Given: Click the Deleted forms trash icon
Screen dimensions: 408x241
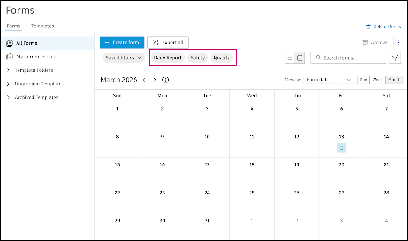Looking at the screenshot, I should 368,27.
